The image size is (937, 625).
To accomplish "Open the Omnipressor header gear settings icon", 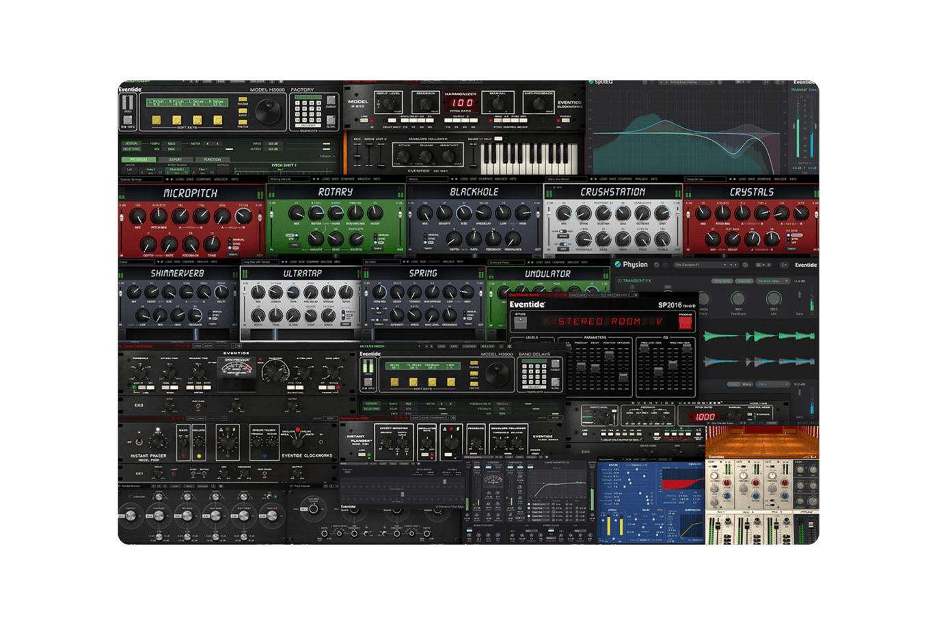I will click(239, 346).
